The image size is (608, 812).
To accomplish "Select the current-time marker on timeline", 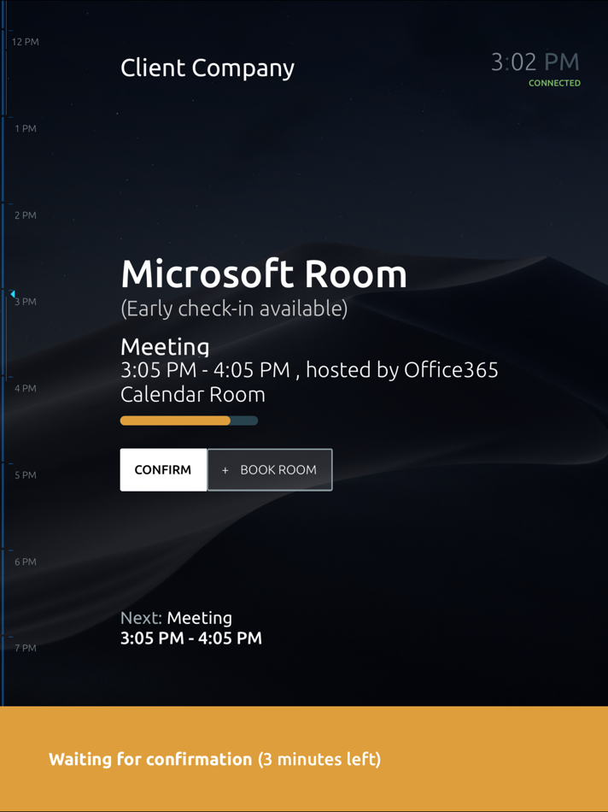I will pyautogui.click(x=13, y=294).
